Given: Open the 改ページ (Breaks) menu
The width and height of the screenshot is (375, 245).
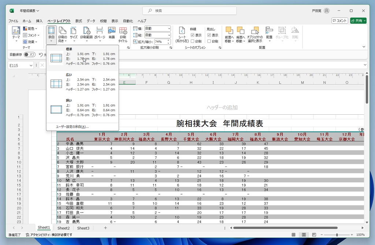Looking at the screenshot, I should [x=100, y=35].
